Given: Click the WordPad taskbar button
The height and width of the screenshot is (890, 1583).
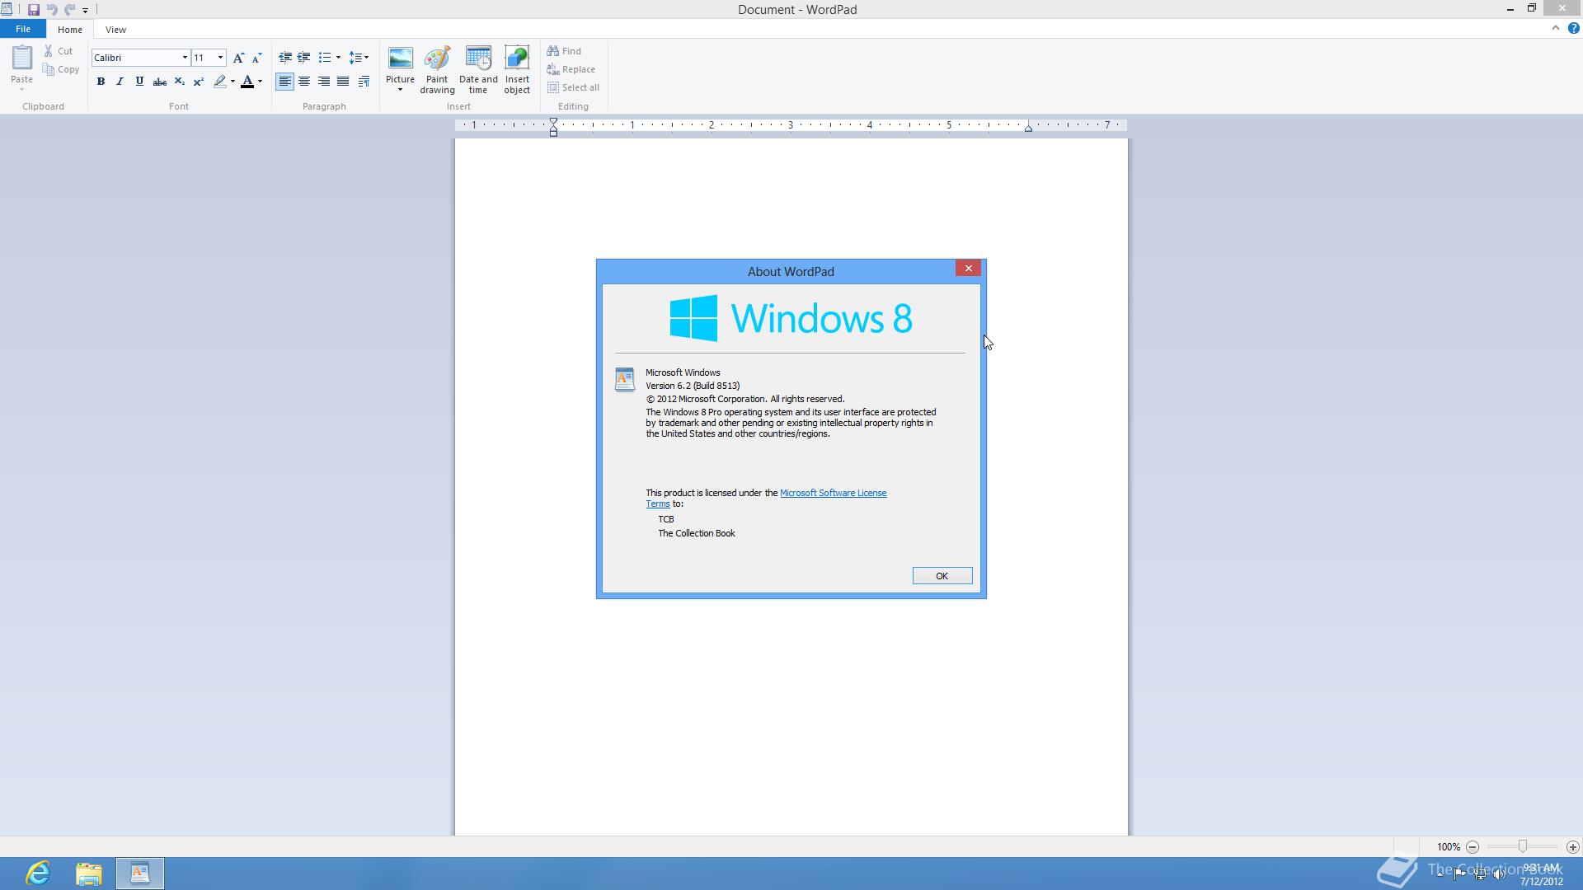Looking at the screenshot, I should [140, 874].
